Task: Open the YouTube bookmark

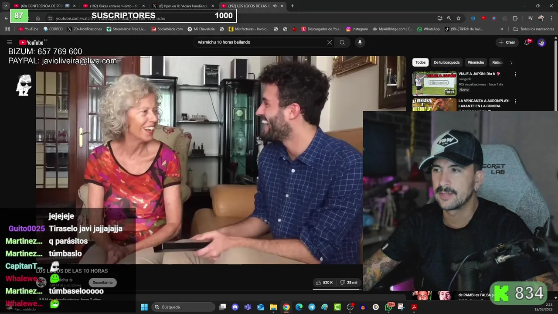Action: (28, 29)
